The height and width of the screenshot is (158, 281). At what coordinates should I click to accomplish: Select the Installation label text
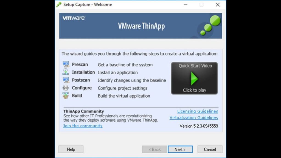coord(83,72)
